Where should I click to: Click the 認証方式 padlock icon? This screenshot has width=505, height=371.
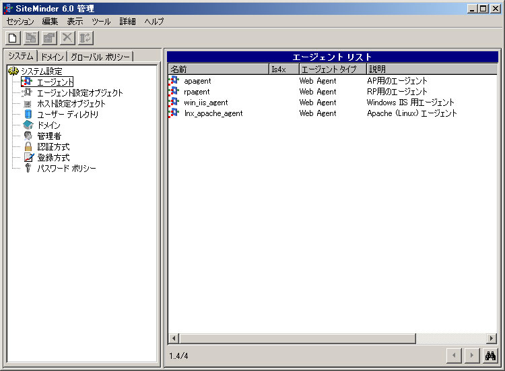tap(28, 147)
